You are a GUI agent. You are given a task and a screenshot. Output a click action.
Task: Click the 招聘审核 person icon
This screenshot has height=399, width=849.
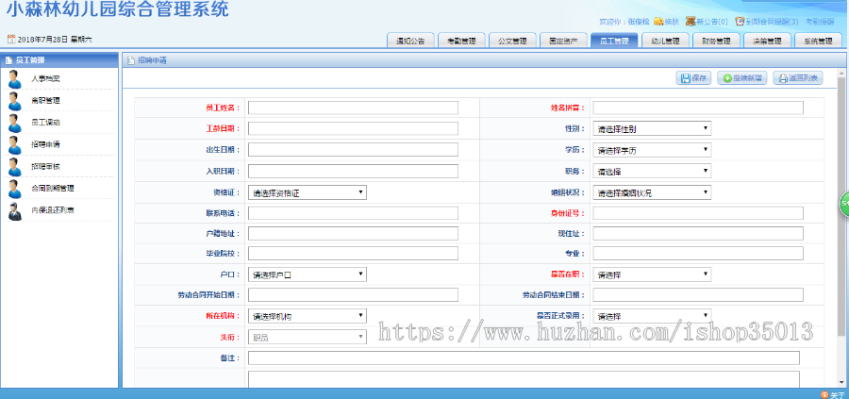coord(14,167)
